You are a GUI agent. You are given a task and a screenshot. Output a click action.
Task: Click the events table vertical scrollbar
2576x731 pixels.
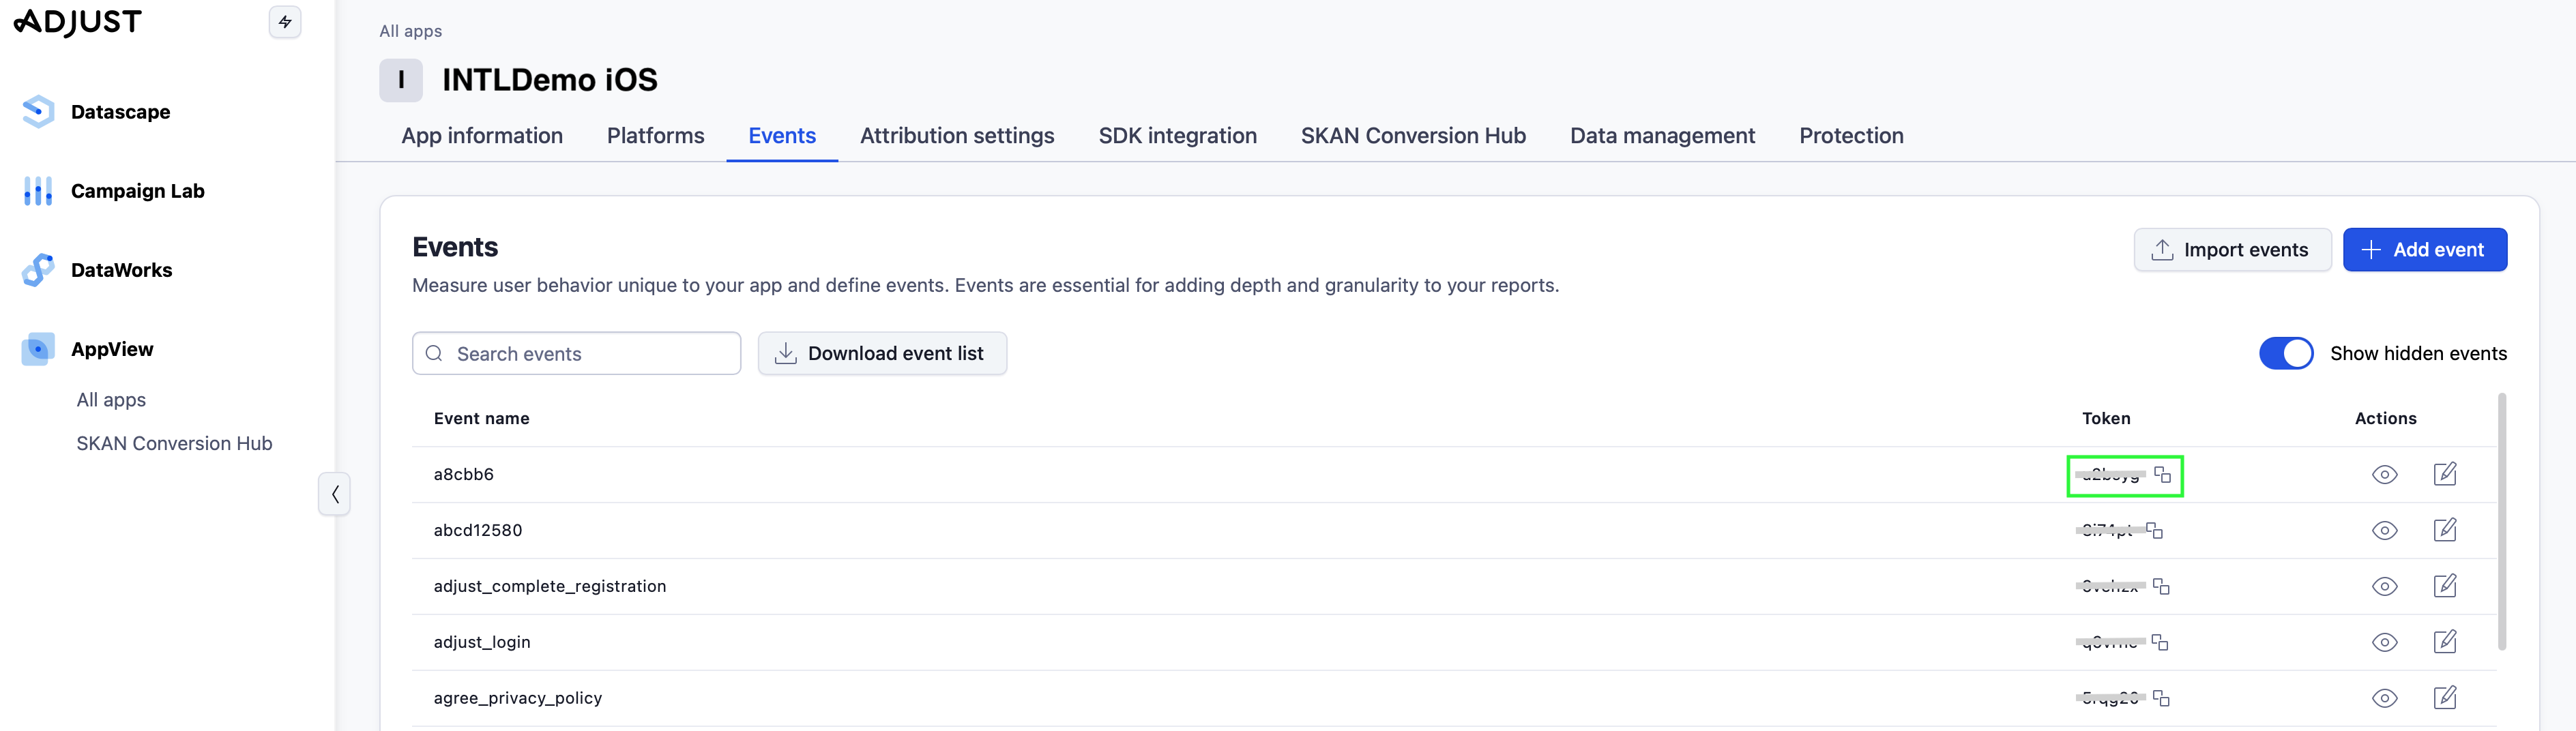coord(2501,520)
